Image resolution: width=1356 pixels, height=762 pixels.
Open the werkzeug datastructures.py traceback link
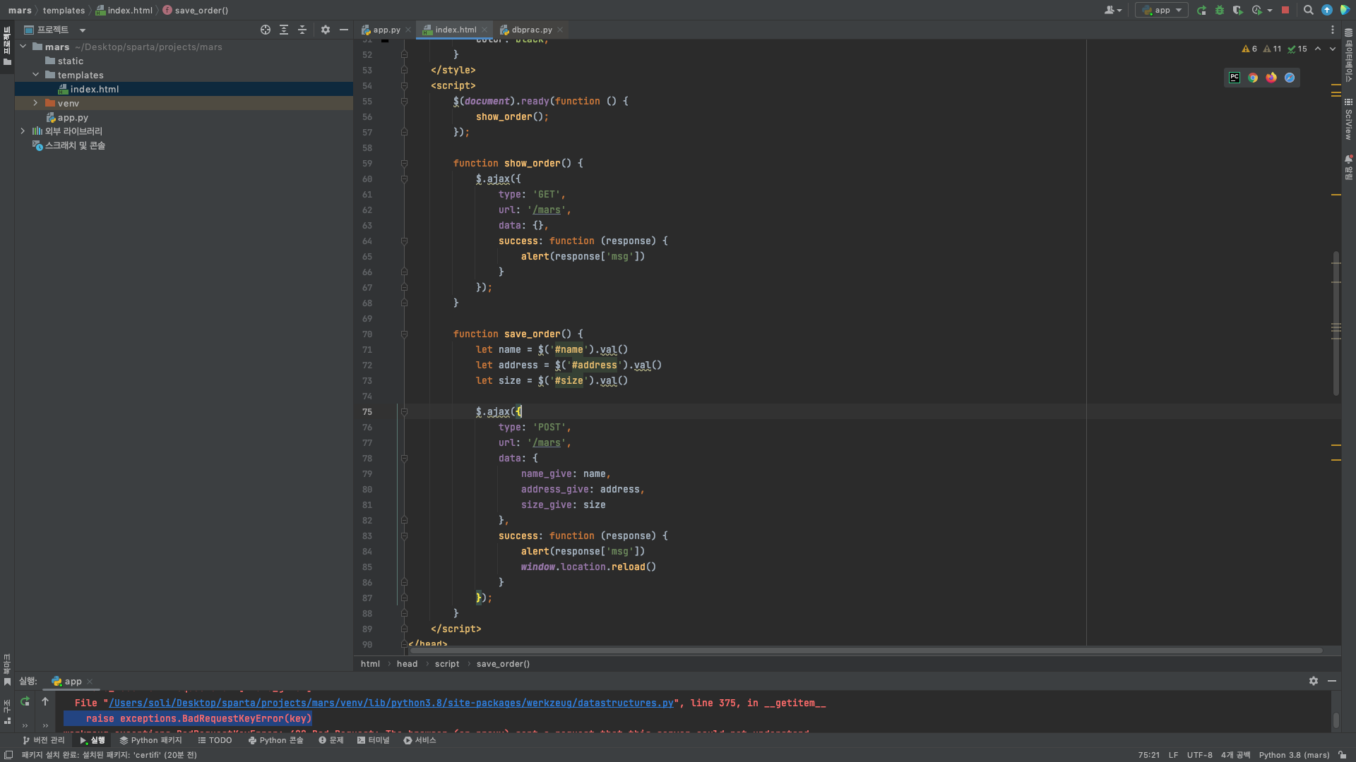(x=391, y=703)
